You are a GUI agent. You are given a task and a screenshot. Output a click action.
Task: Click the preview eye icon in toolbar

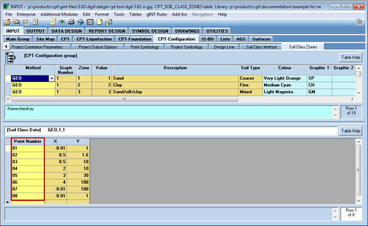pos(62,22)
